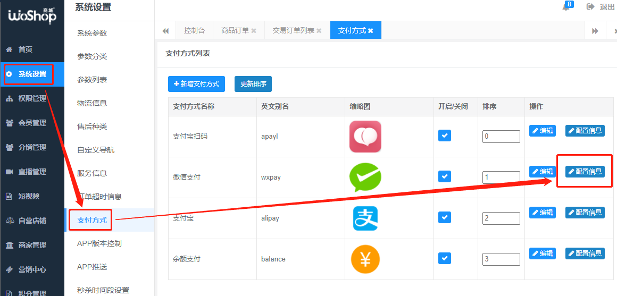Click the 余额支付 orange yen thumbnail

tap(365, 259)
